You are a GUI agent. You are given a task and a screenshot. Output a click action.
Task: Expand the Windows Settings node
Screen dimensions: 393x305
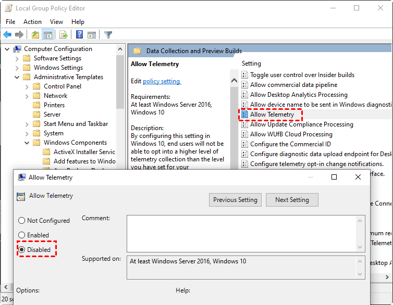17,68
